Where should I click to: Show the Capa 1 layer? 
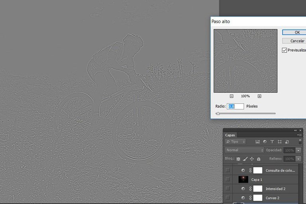coord(228,179)
